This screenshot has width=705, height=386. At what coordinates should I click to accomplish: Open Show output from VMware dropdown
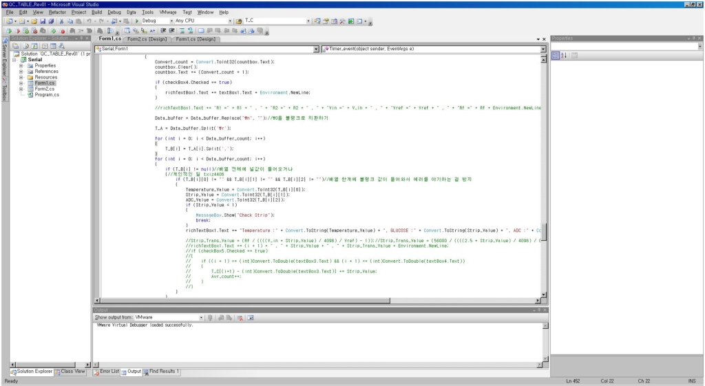[201, 318]
